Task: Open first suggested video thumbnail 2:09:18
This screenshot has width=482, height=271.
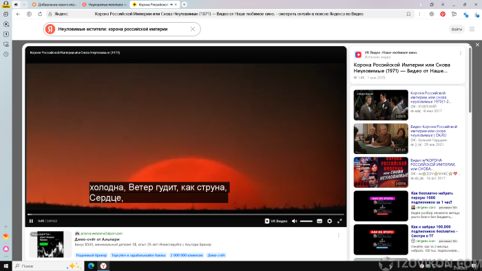Action: (381, 105)
